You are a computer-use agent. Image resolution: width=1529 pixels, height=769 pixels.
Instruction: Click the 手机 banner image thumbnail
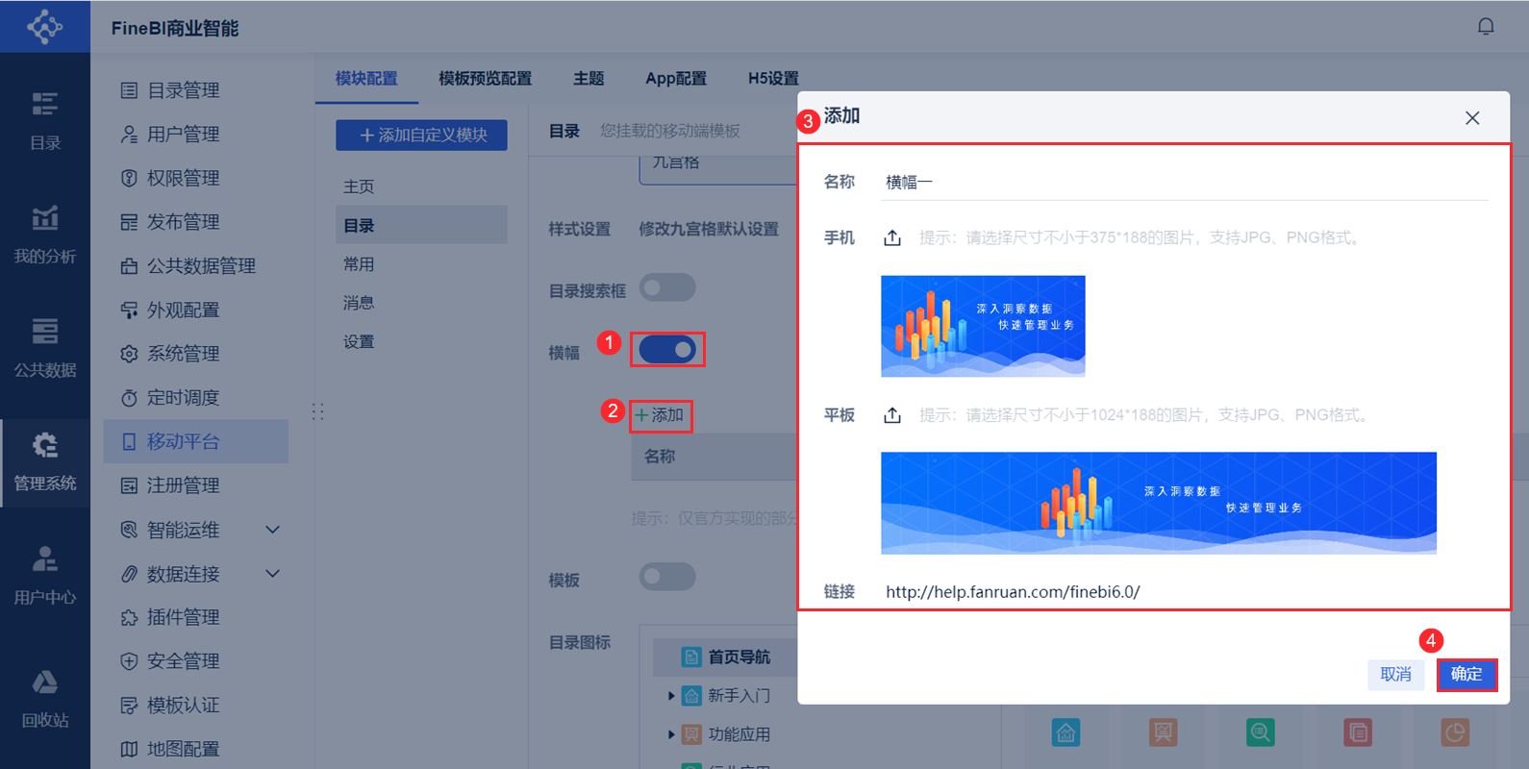(983, 326)
